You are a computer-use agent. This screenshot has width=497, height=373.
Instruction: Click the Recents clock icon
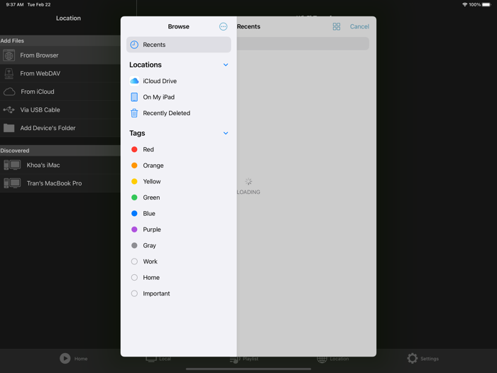pos(134,45)
